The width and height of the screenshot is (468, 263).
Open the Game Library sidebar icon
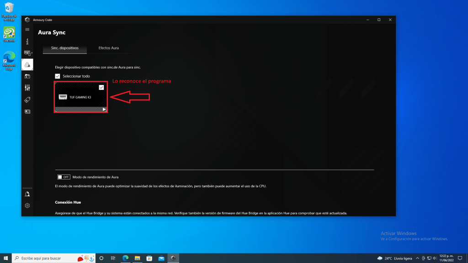coord(27,76)
